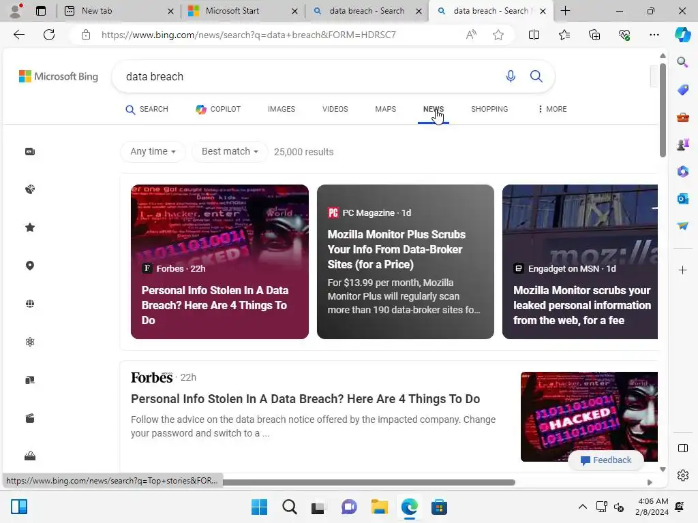698x523 pixels.
Task: Open Microsoft Store from taskbar
Action: (x=439, y=507)
